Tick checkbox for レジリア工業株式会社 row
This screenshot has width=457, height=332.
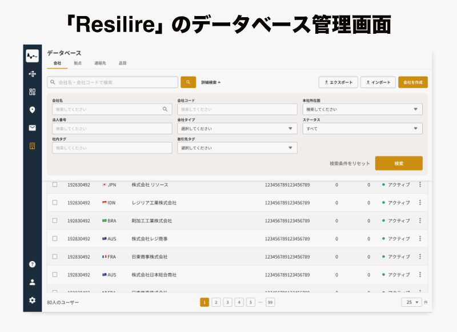[x=55, y=203]
